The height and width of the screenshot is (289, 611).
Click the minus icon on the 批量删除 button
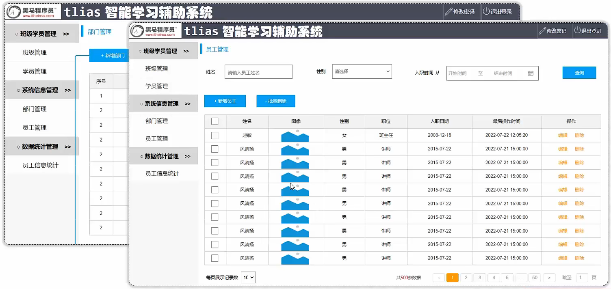click(x=266, y=101)
